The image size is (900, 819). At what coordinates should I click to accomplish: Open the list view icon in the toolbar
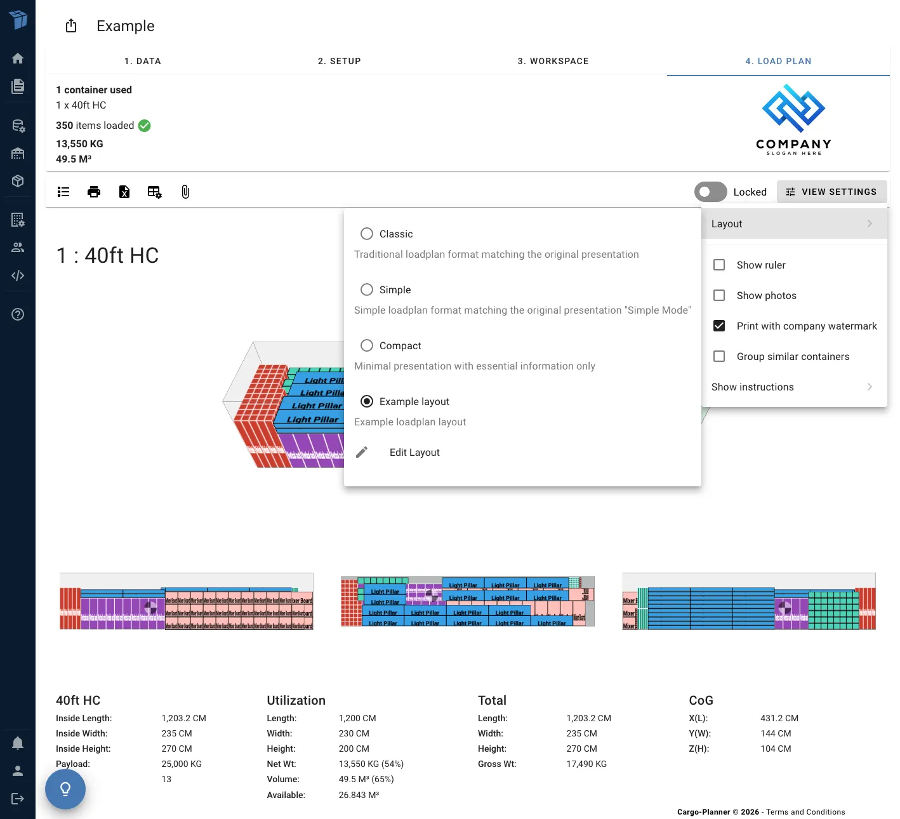tap(63, 191)
